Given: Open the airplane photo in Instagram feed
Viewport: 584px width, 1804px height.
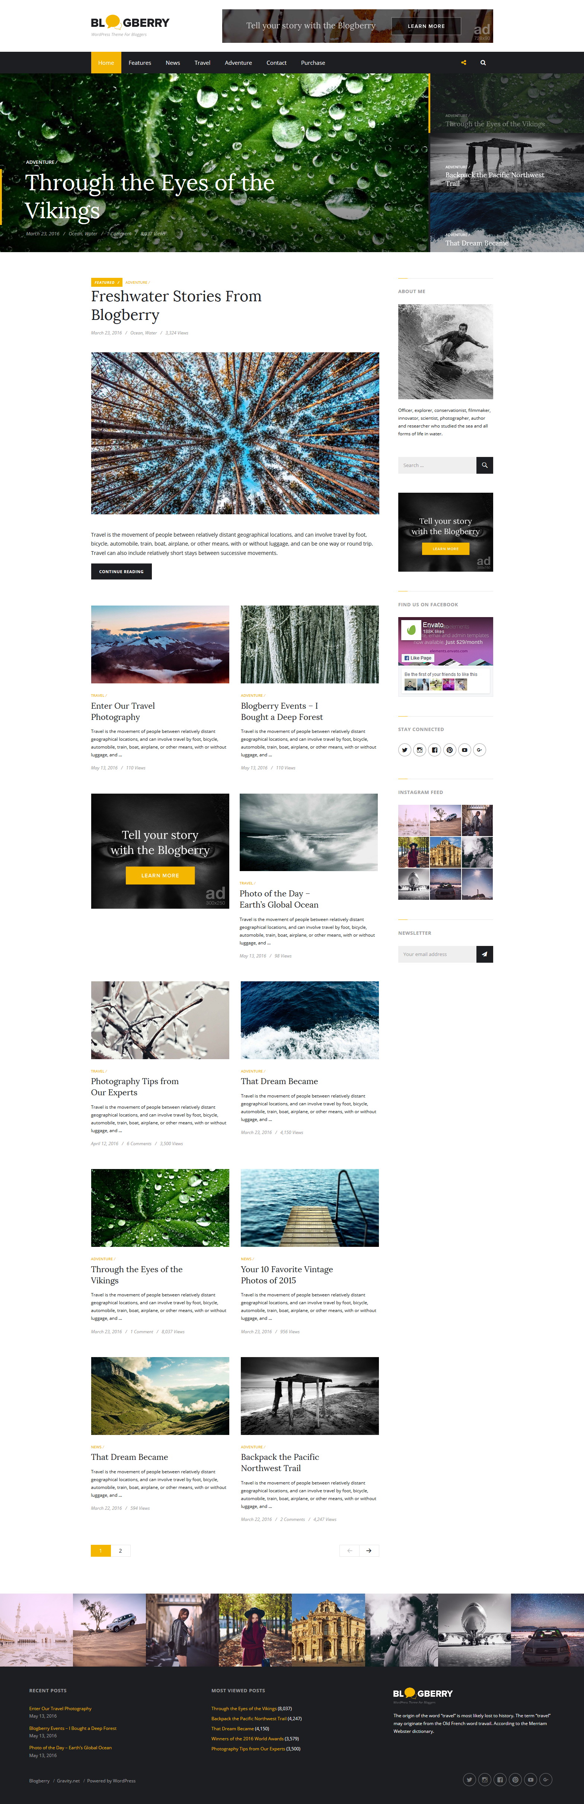Looking at the screenshot, I should [x=414, y=884].
